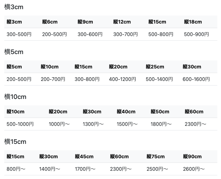Select the 縦20cm header under 横5cm

tap(118, 67)
